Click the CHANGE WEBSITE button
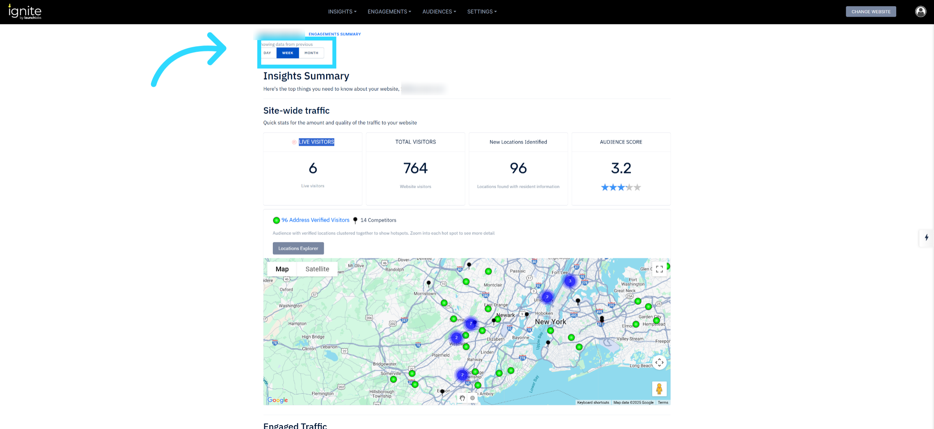Screen dimensions: 934x429 point(871,12)
